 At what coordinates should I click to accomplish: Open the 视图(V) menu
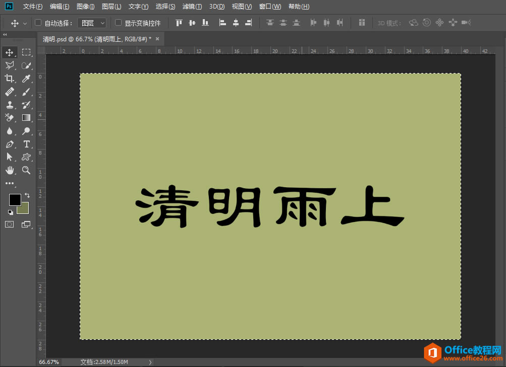click(x=242, y=7)
